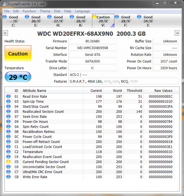Click the Drive Letter field V:
184x196 pixels.
[93, 68]
